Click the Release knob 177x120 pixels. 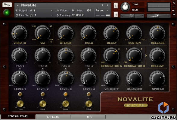[157, 33]
